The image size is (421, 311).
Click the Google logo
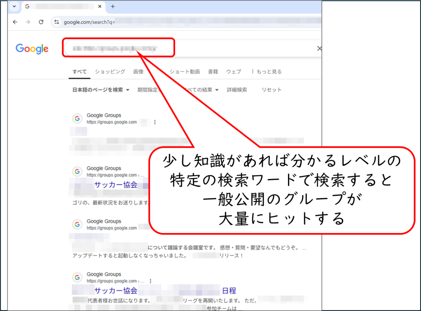pos(32,48)
